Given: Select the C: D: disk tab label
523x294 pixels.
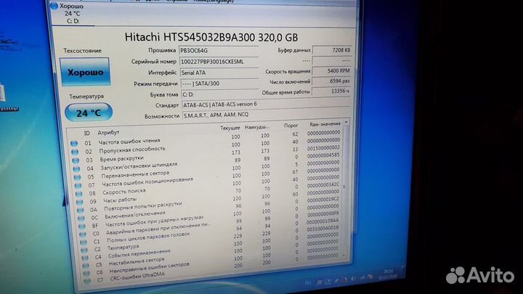Looking at the screenshot, I should 73,21.
